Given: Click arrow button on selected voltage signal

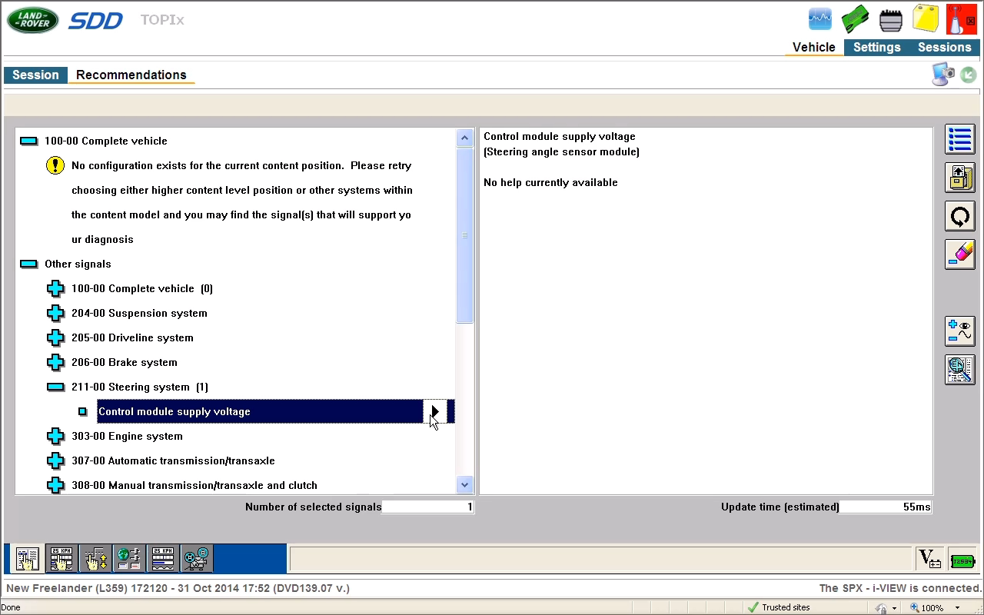Looking at the screenshot, I should (x=434, y=411).
